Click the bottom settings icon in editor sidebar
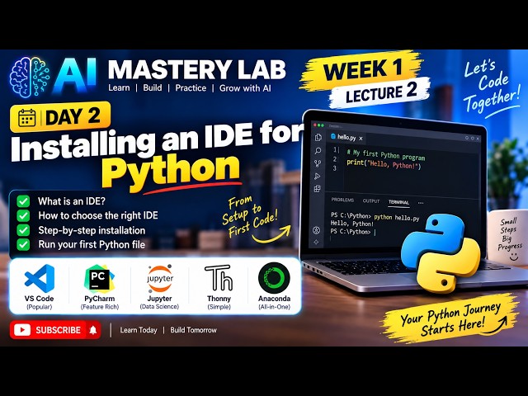Viewport: 528px width, 396px height. [316, 242]
